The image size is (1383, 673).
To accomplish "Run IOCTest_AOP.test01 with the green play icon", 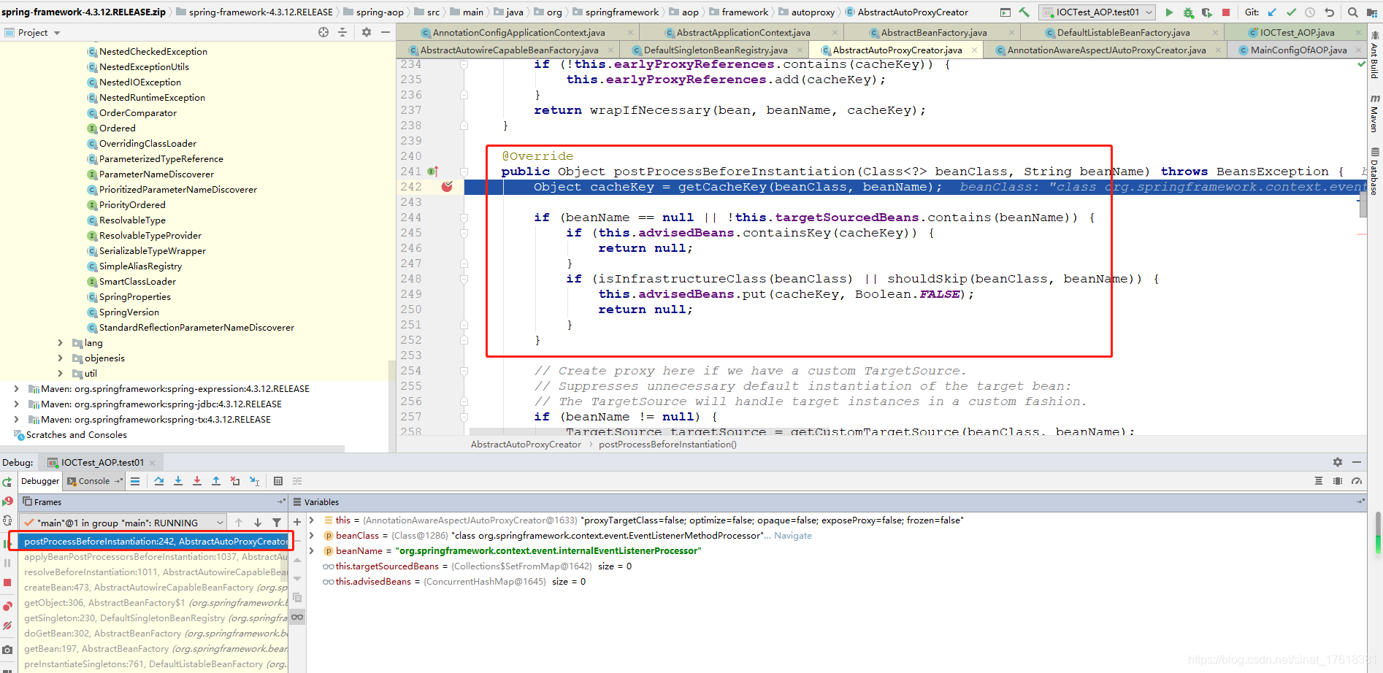I will [x=1169, y=12].
